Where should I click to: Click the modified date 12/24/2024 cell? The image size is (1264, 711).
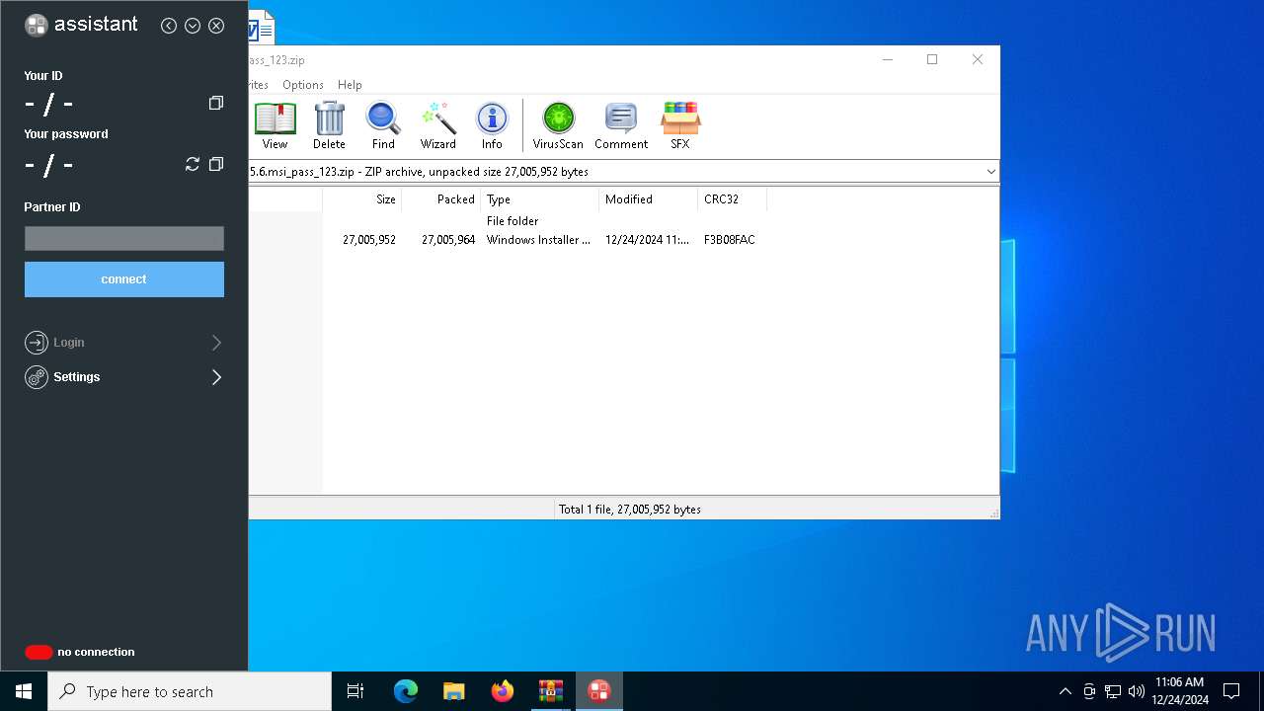pyautogui.click(x=647, y=240)
